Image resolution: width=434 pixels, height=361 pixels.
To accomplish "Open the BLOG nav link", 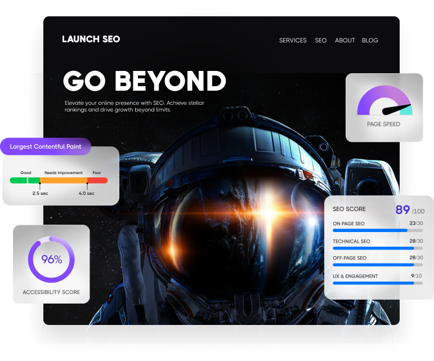I will [370, 41].
